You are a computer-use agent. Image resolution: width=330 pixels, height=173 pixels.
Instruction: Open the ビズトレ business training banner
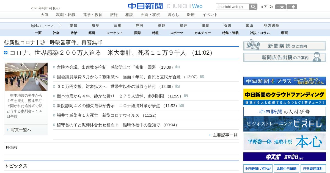point(285,119)
